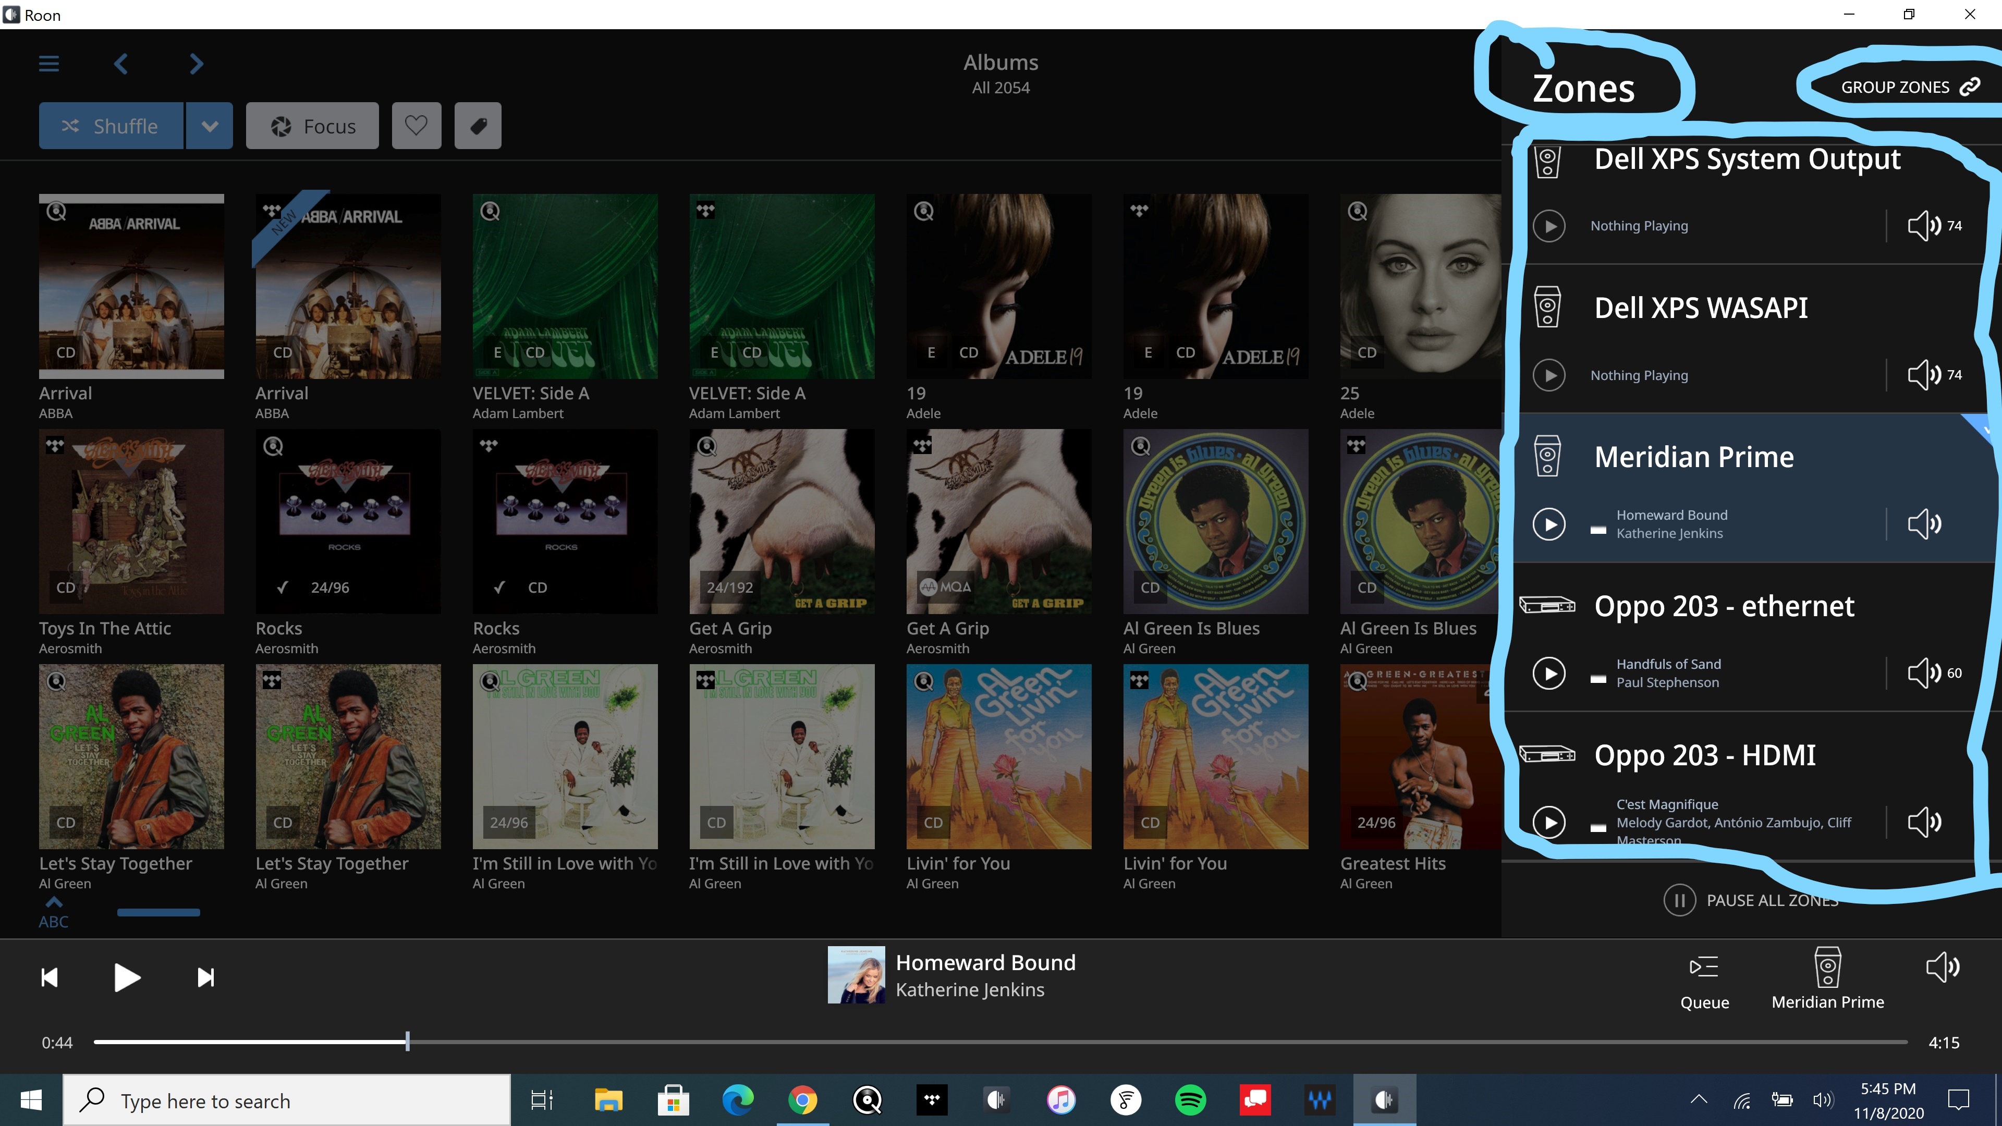Image resolution: width=2002 pixels, height=1126 pixels.
Task: Open iTunes from taskbar
Action: tap(1061, 1100)
